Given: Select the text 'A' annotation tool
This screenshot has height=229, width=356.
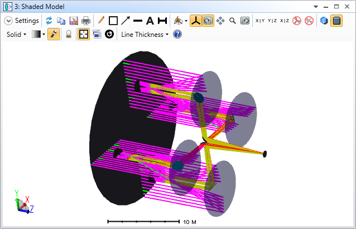Looking at the screenshot, I should point(150,21).
